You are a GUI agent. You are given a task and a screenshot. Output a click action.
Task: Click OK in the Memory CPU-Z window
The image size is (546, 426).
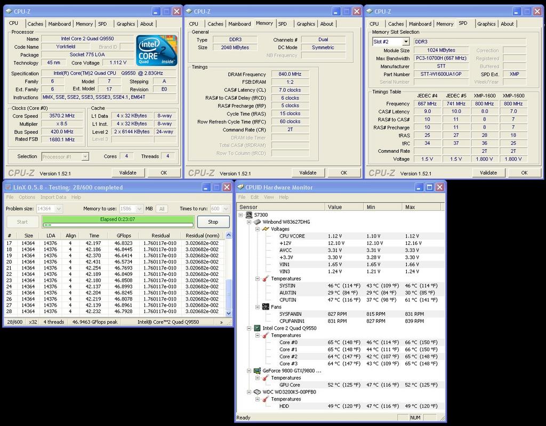[x=344, y=173]
